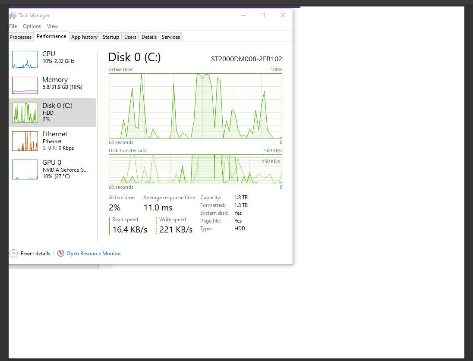
Task: Select the Memory 5.8/31.9 GB entry
Action: 52,85
